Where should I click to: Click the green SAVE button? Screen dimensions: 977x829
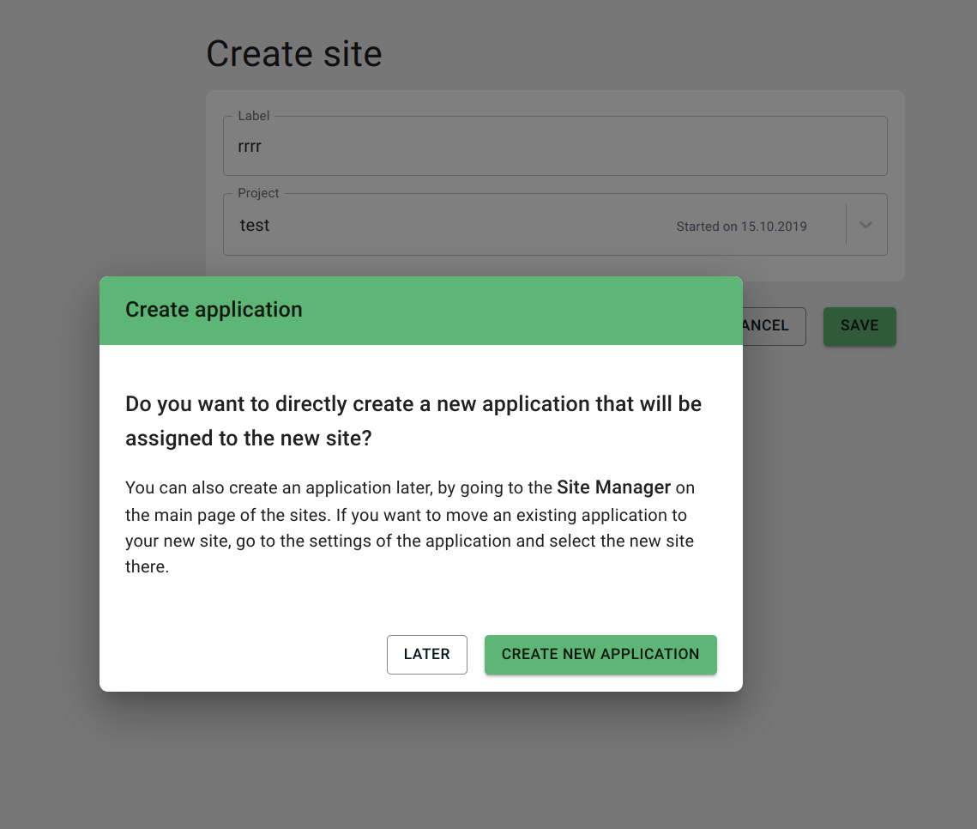859,326
